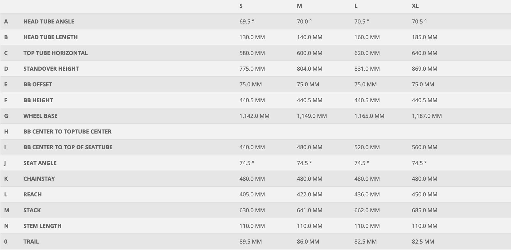Select the BB CENTER TO TOP OF SEATTUBE label

click(x=68, y=147)
